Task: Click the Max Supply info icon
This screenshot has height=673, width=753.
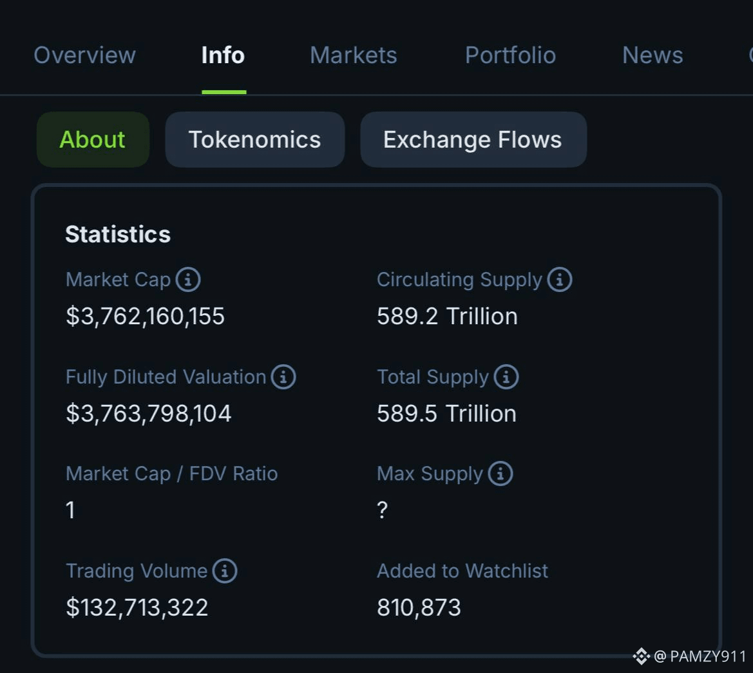Action: click(500, 474)
